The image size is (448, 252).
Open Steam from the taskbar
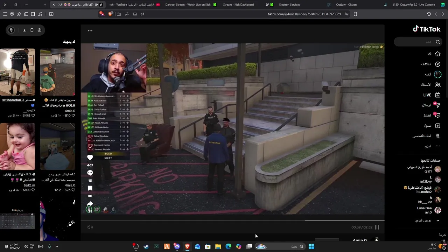[146, 246]
